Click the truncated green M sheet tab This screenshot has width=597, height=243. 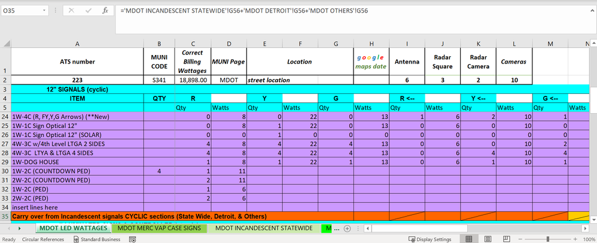point(327,228)
